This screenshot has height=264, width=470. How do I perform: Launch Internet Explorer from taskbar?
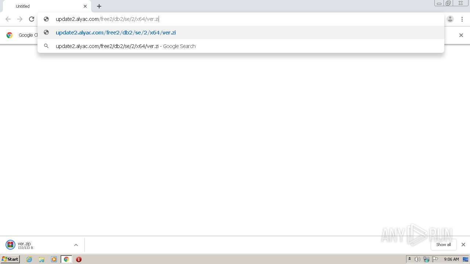tap(29, 259)
